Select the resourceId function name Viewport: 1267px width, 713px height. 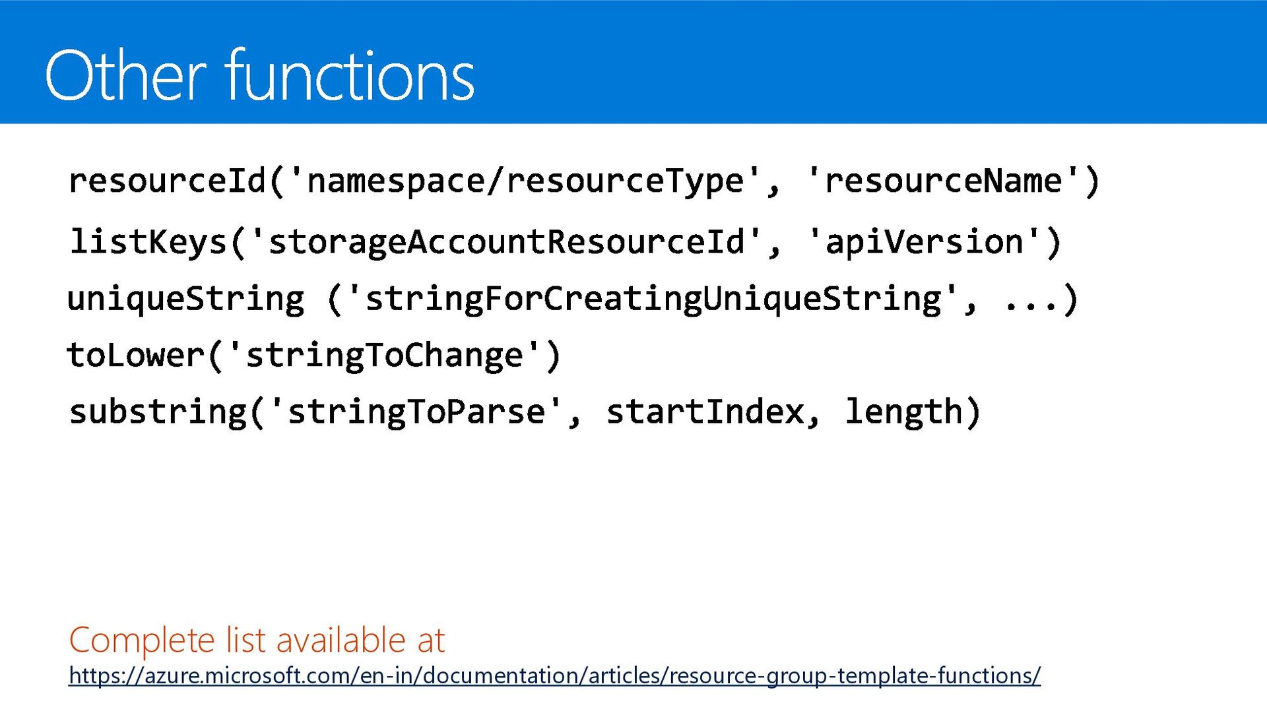click(x=167, y=181)
